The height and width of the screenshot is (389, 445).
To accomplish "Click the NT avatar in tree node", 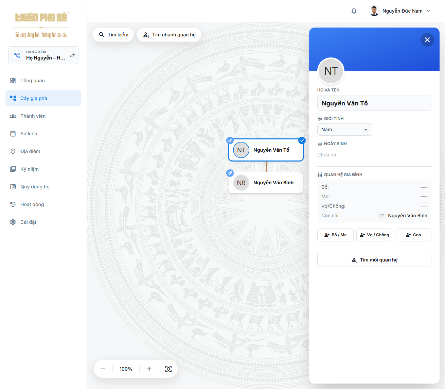I will [241, 150].
